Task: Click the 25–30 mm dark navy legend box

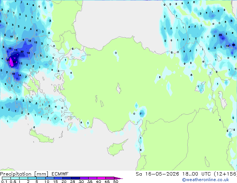Action: coord(76,178)
